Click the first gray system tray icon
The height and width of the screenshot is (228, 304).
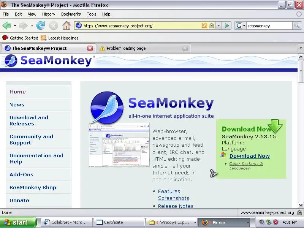[x=262, y=222]
